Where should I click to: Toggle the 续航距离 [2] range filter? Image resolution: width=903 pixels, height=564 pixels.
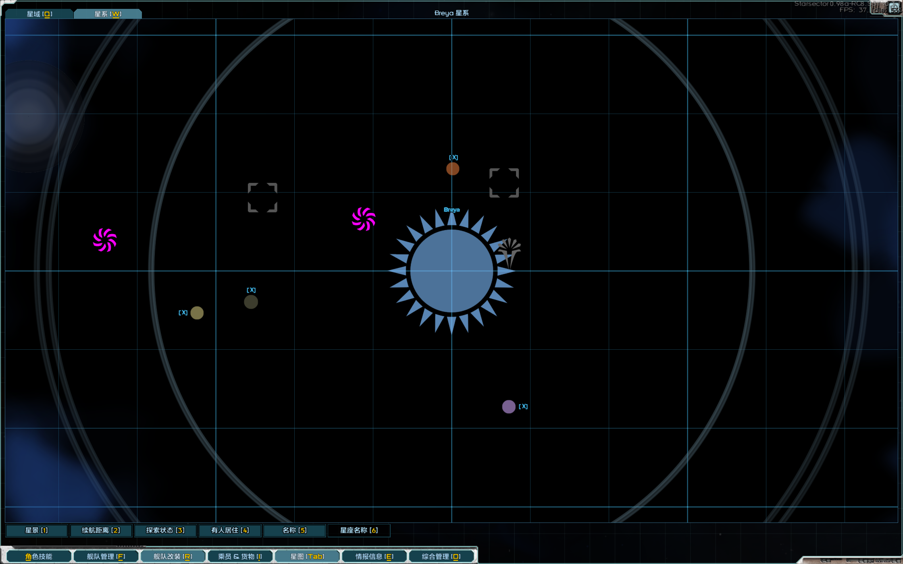click(101, 531)
